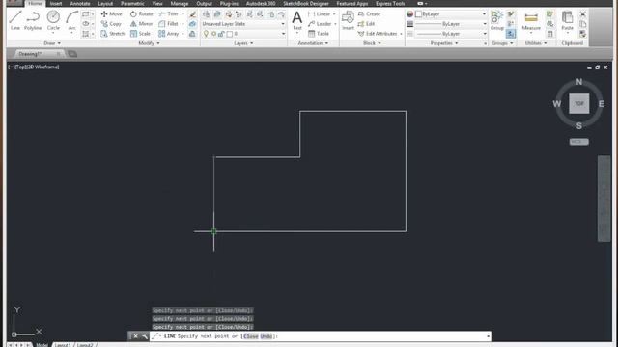
Task: Open the Annotate ribbon tab
Action: (80, 4)
